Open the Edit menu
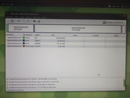 coord(17,17)
